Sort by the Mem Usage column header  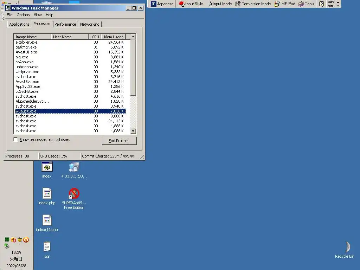pos(114,37)
